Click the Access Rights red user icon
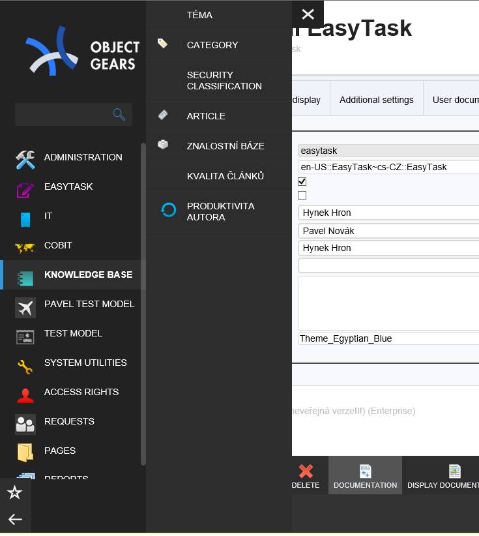This screenshot has height=536, width=479. coord(25,396)
